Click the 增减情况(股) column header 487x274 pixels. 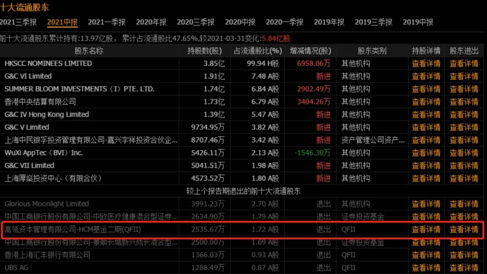coord(310,51)
